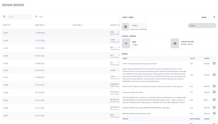218x124 pixels.
Task: Select order row 14553
Action: pos(60,63)
